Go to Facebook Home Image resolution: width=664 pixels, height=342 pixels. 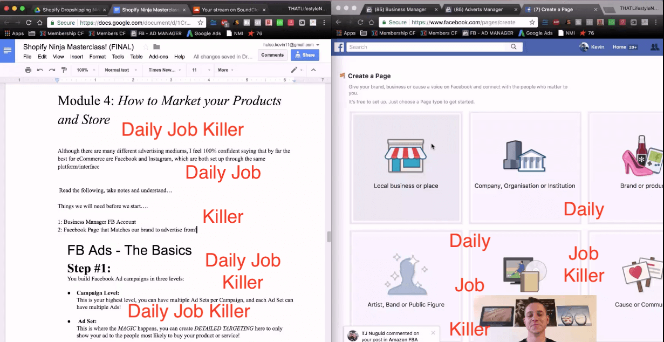619,47
